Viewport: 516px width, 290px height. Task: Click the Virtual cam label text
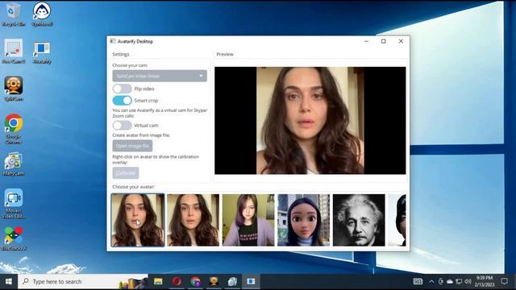click(146, 126)
